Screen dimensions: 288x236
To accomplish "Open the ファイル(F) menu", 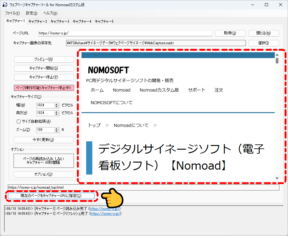I will [x=13, y=13].
